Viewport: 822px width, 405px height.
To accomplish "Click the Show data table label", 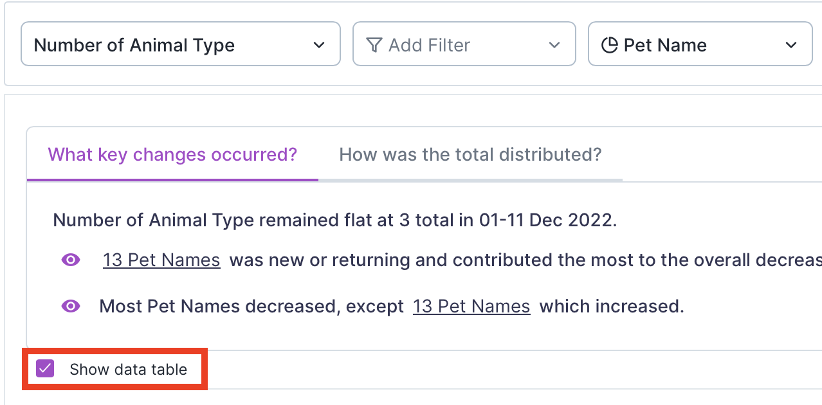I will (x=129, y=370).
